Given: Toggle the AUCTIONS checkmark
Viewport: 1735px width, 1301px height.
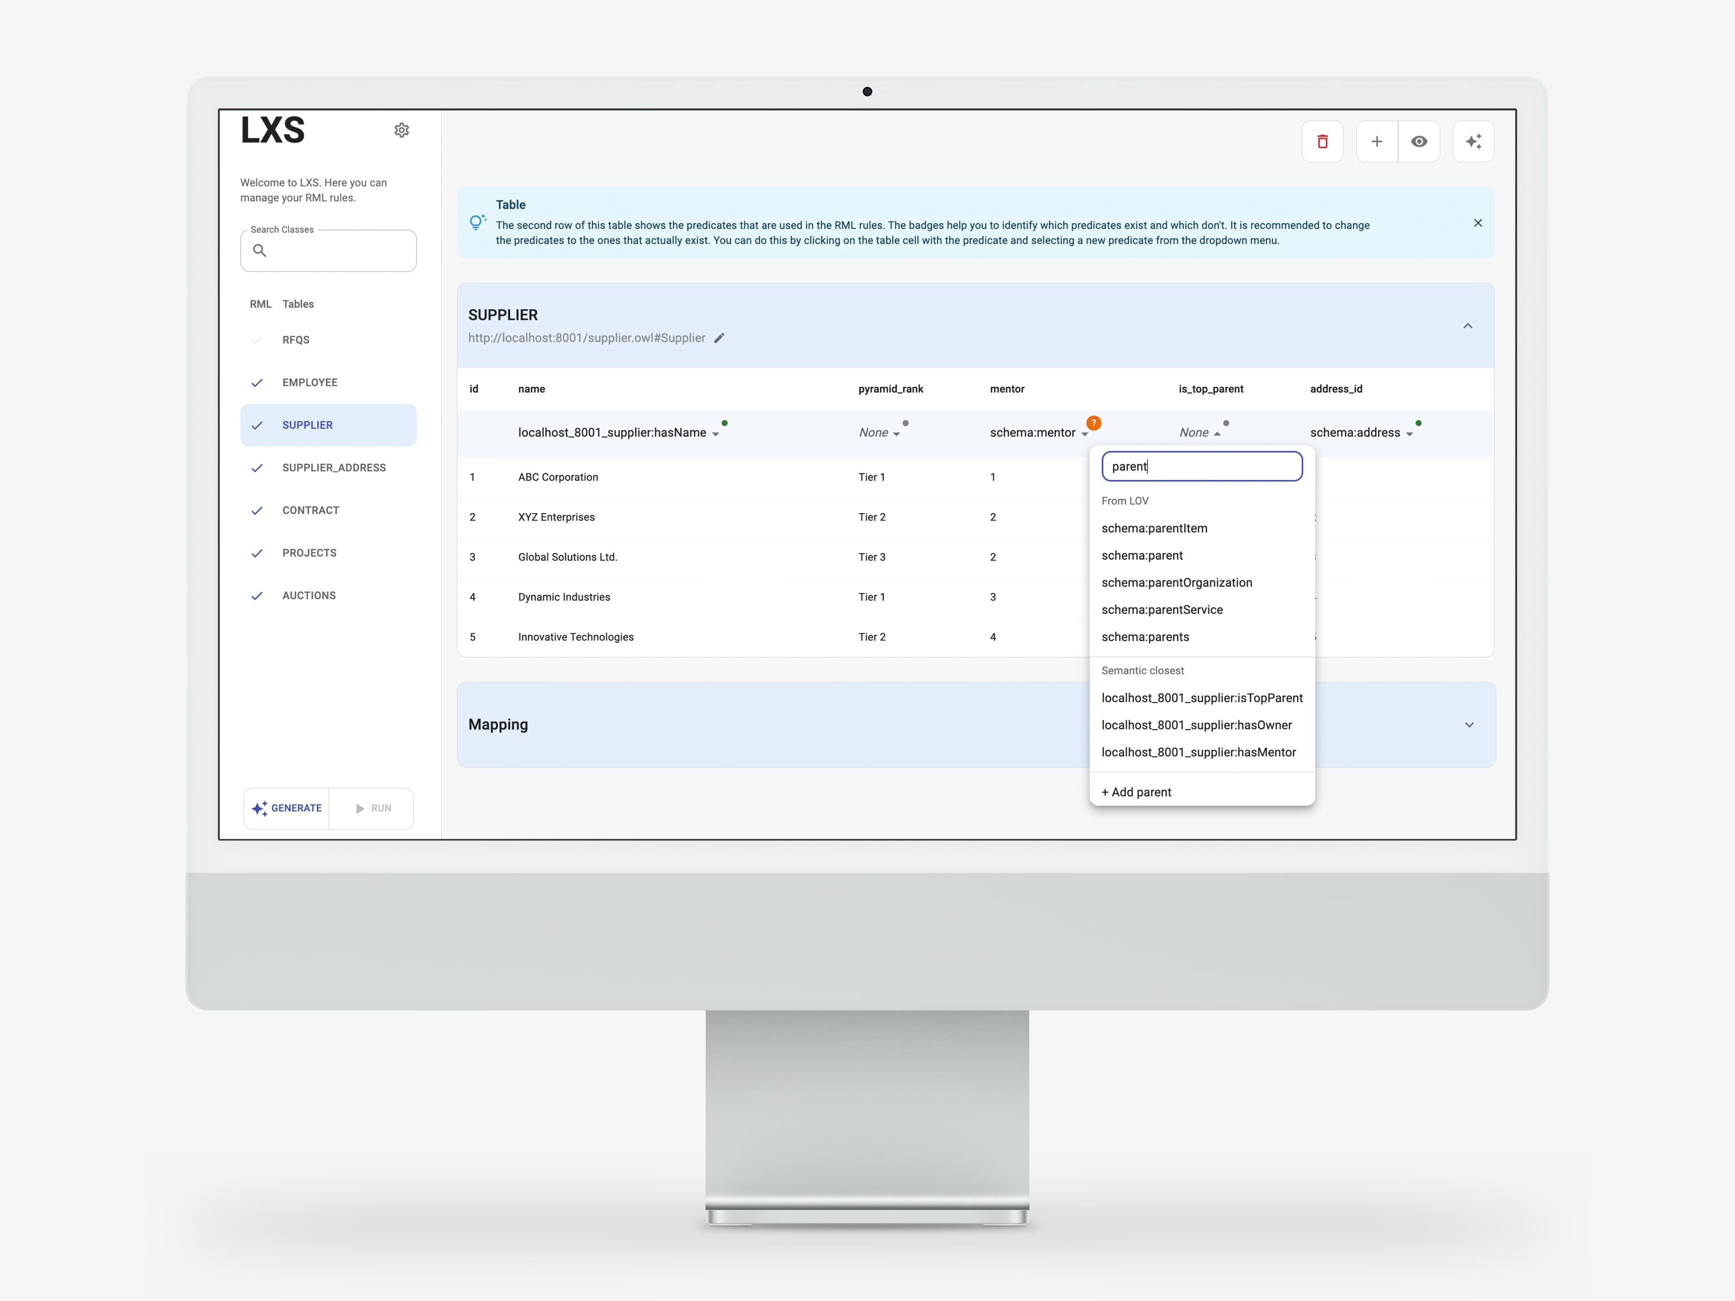Looking at the screenshot, I should 257,596.
